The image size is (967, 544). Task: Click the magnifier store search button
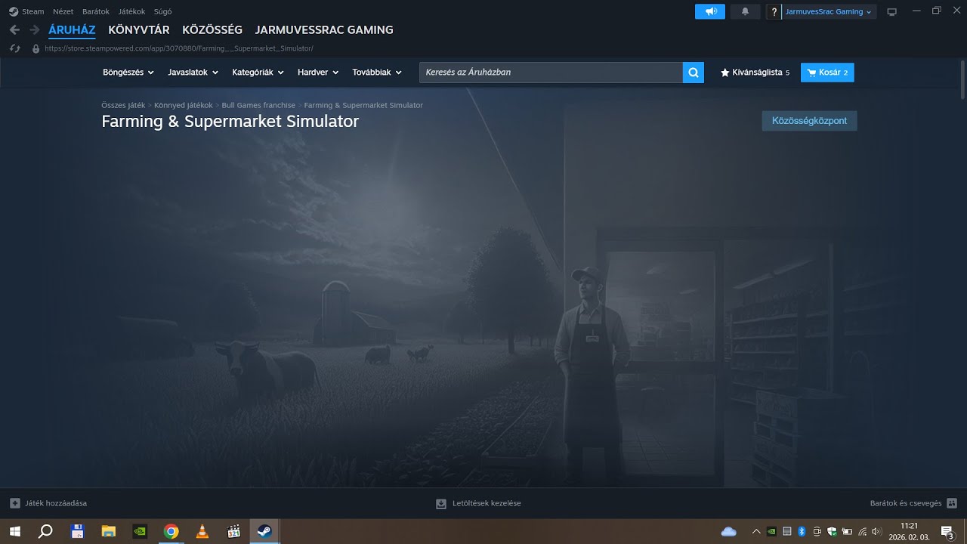coord(694,73)
